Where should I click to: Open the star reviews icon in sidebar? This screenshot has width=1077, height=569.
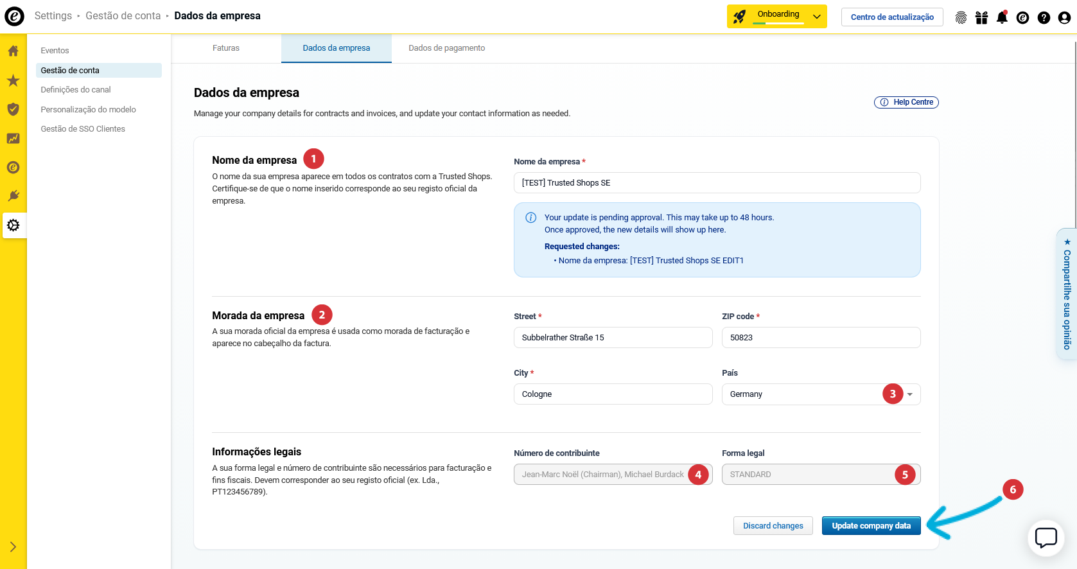coord(13,80)
